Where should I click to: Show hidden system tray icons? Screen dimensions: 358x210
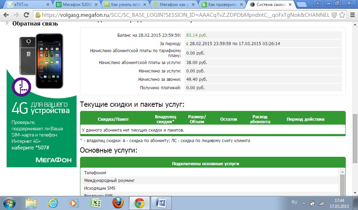tap(304, 203)
